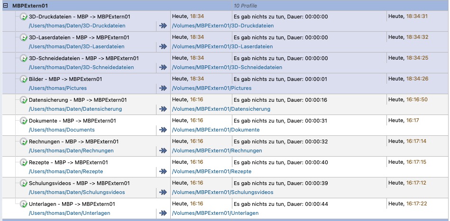
Task: Click the status icon of 3D-Laserdateien profile
Action: coord(24,37)
